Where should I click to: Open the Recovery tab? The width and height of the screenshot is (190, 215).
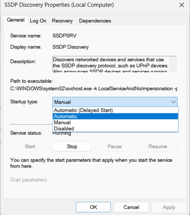point(62,21)
